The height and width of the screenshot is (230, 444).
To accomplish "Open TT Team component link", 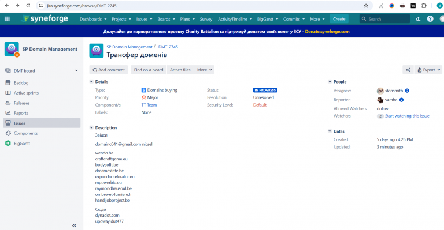I will point(149,105).
